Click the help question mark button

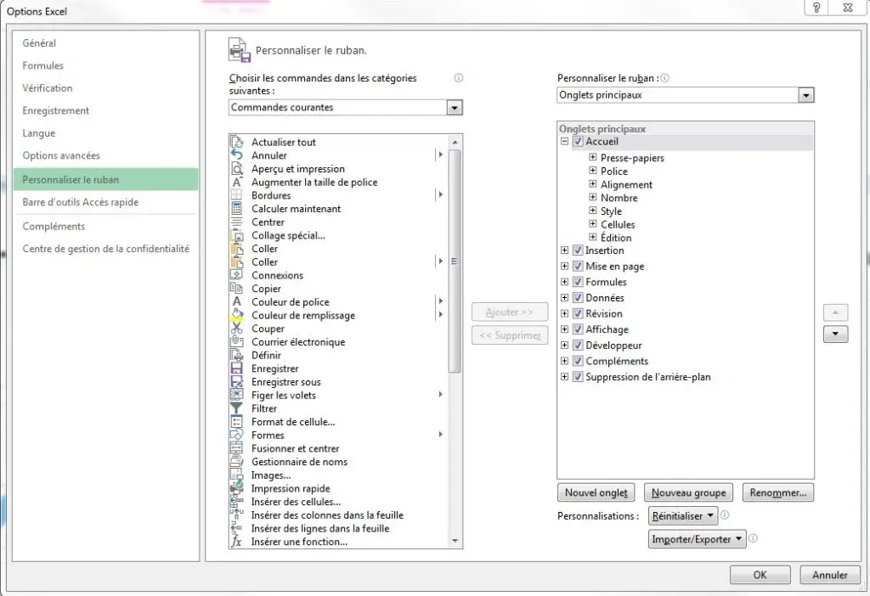(816, 7)
